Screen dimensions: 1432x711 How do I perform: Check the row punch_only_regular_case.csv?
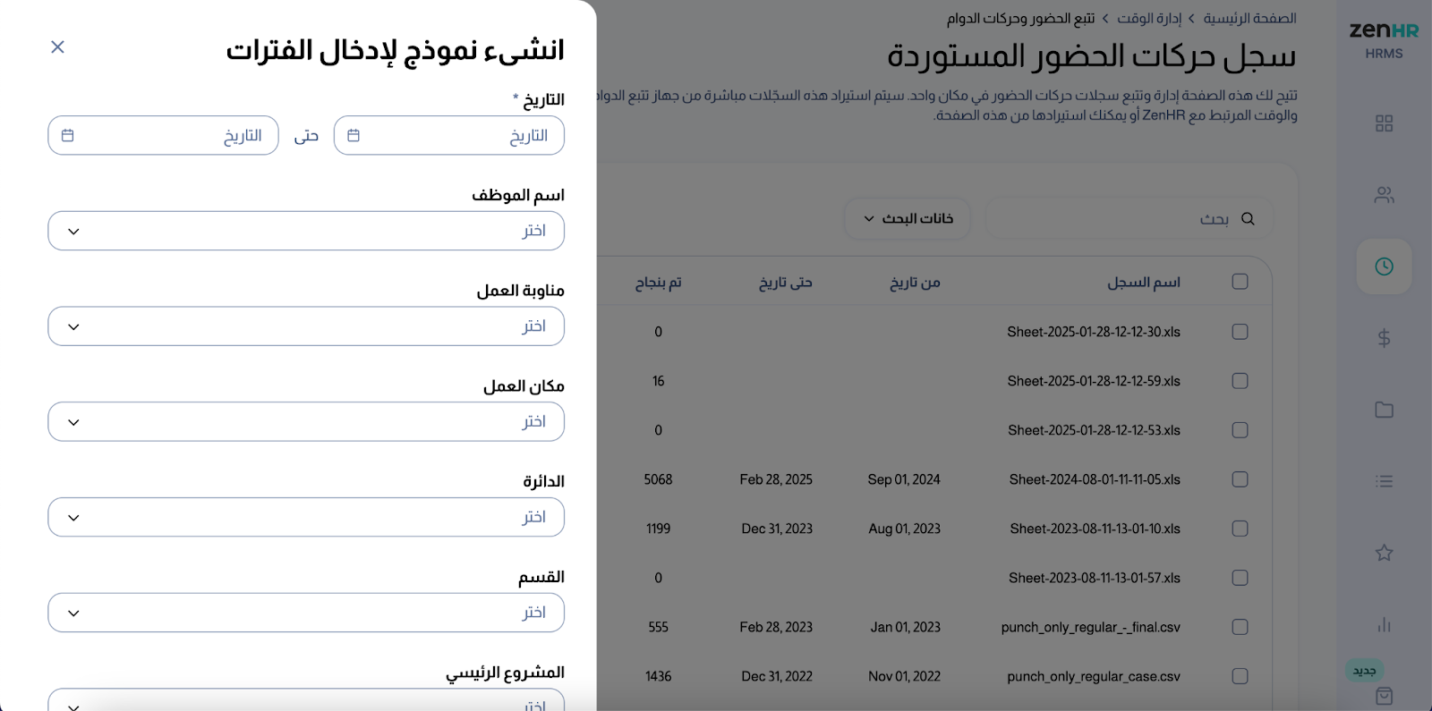pyautogui.click(x=1240, y=676)
